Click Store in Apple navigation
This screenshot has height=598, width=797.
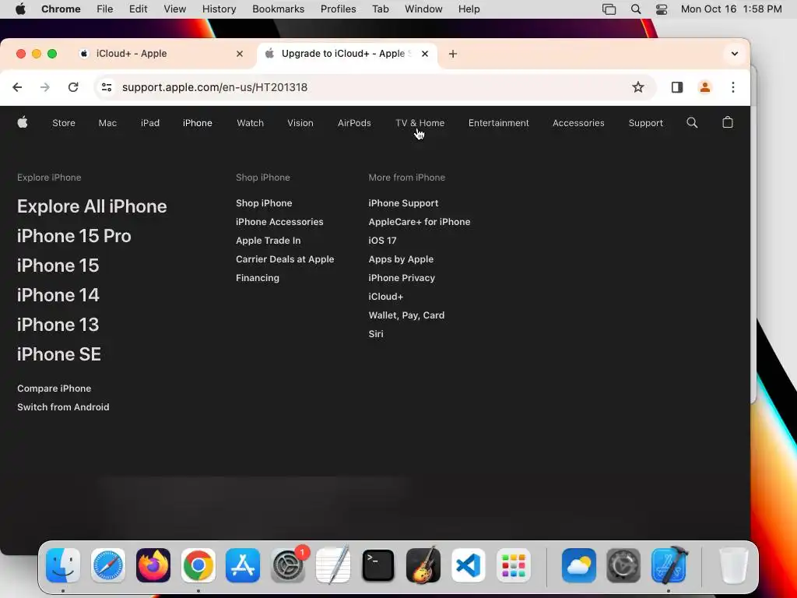pos(64,123)
